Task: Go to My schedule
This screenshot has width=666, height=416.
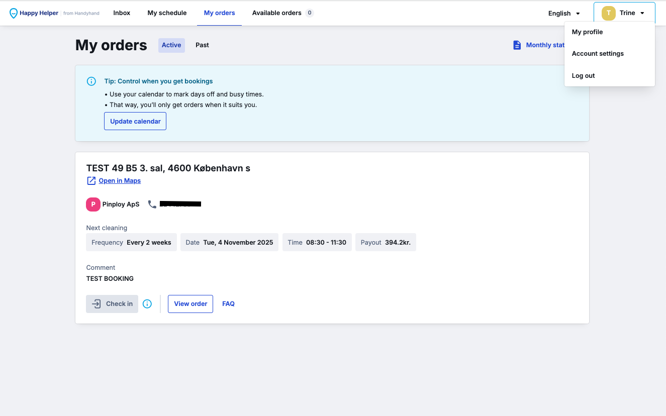Action: pos(167,13)
